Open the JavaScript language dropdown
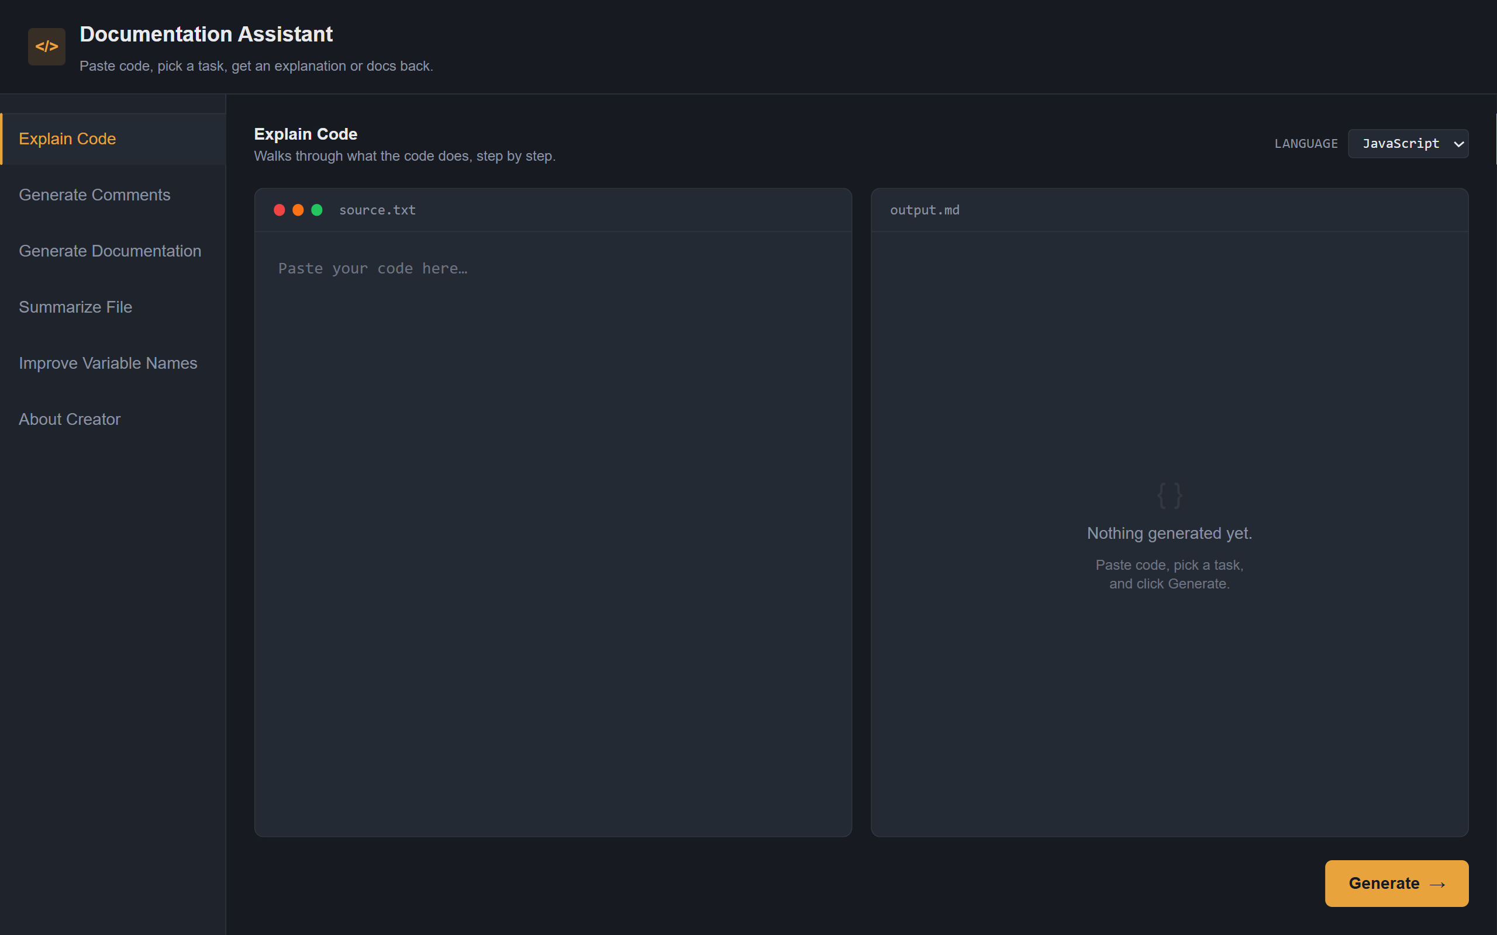This screenshot has width=1497, height=935. [1408, 144]
